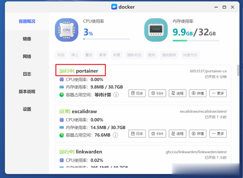
Task: Go to the 日志 logs sidebar item
Action: [x=27, y=74]
